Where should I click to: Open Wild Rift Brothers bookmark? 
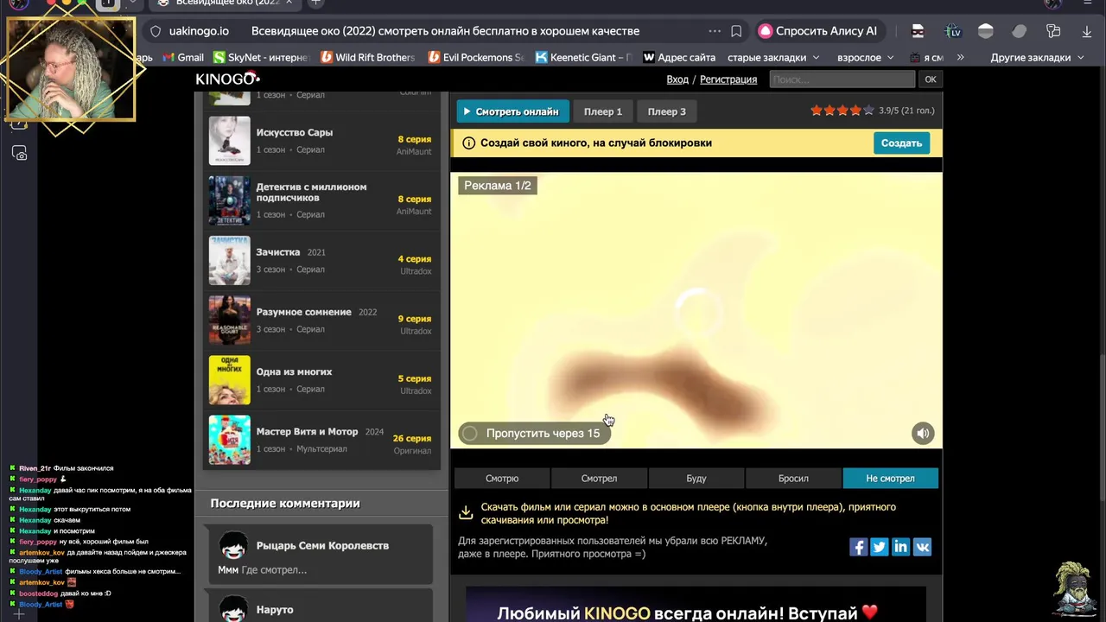[x=367, y=58]
